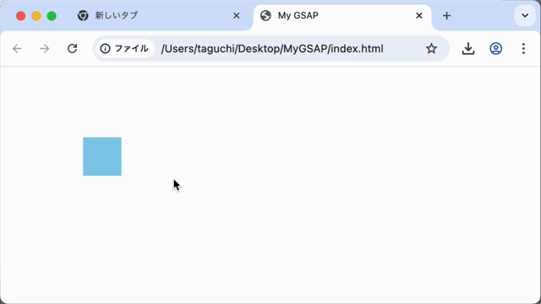Click the globe favicon on My GSAP tab
The image size is (541, 304).
(x=265, y=15)
